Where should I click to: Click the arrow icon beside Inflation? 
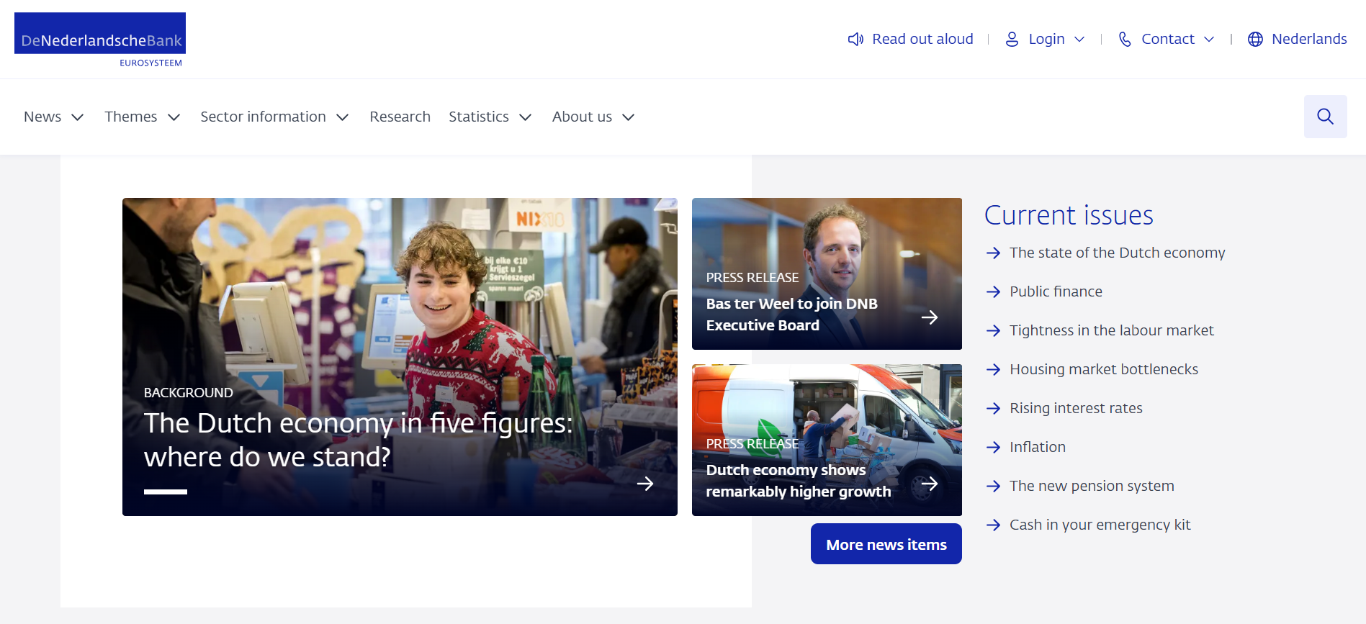click(994, 447)
